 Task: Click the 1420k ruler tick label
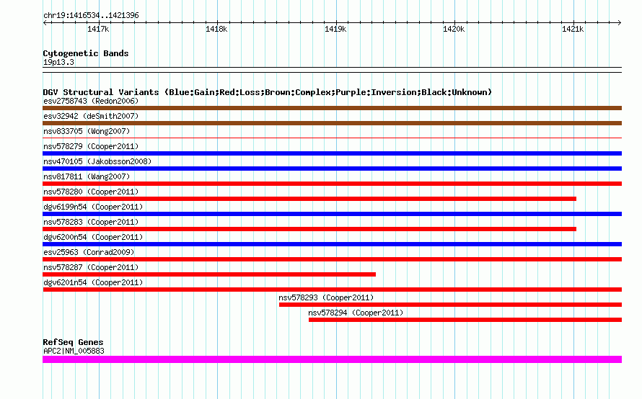(454, 29)
